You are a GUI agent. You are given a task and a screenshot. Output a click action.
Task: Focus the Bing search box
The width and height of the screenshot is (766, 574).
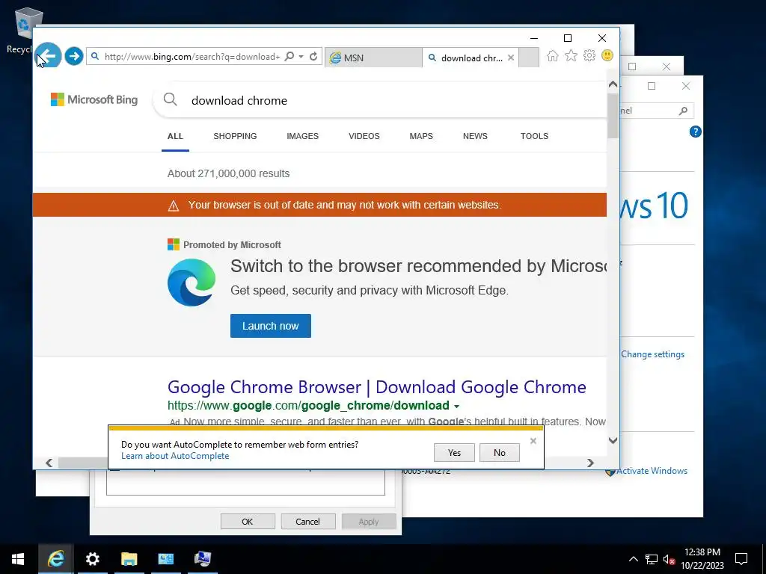381,100
